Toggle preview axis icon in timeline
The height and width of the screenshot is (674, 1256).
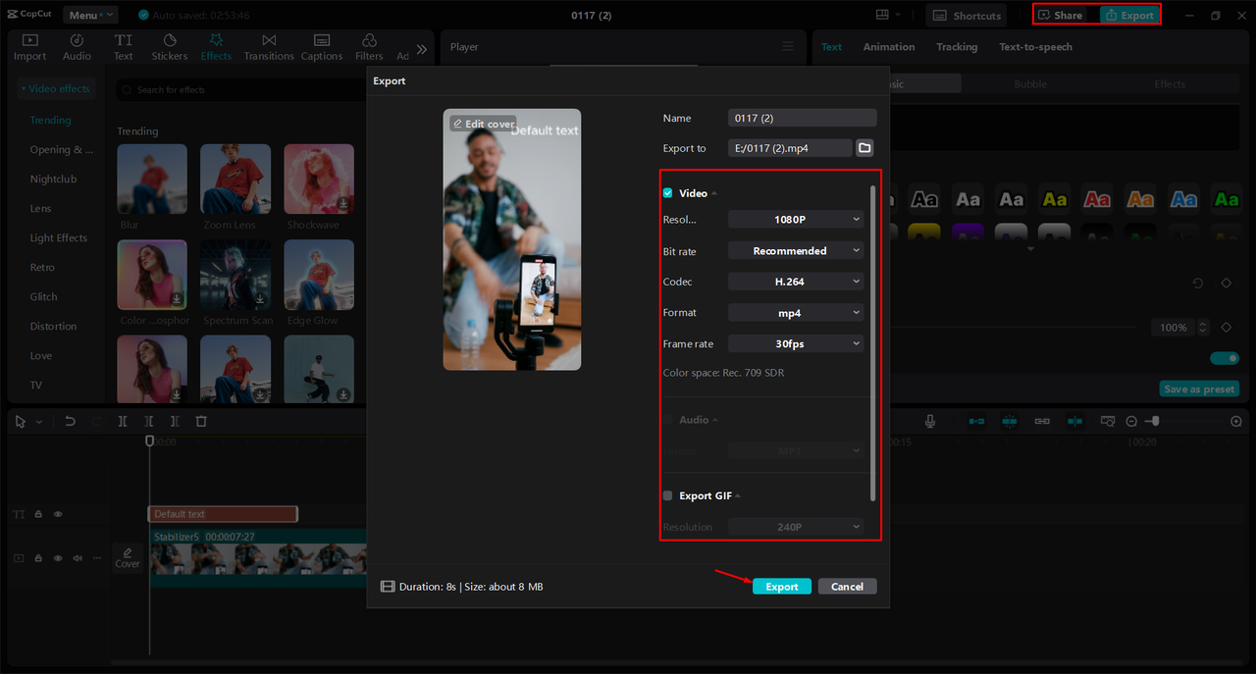coord(1075,421)
